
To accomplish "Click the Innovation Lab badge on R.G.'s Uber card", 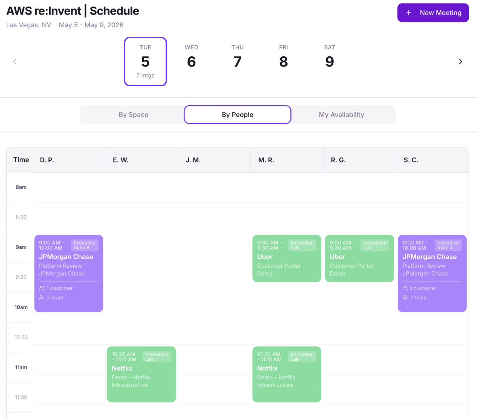I will [x=375, y=245].
